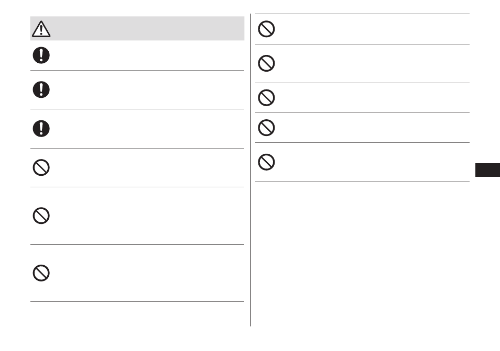
Task: Click the second prohibition icon in right column
Action: pos(266,63)
